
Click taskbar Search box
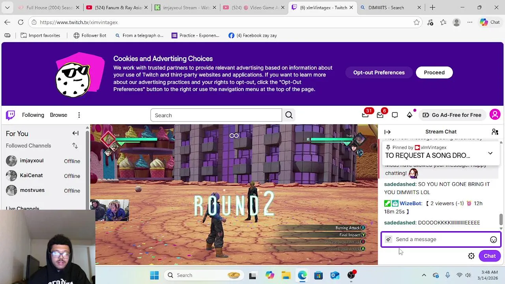pos(204,275)
